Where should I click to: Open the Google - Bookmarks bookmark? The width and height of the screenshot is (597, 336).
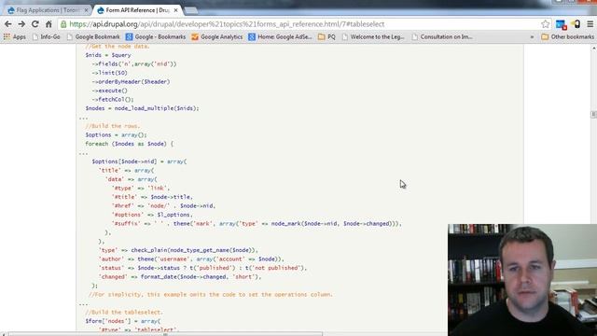coord(156,37)
